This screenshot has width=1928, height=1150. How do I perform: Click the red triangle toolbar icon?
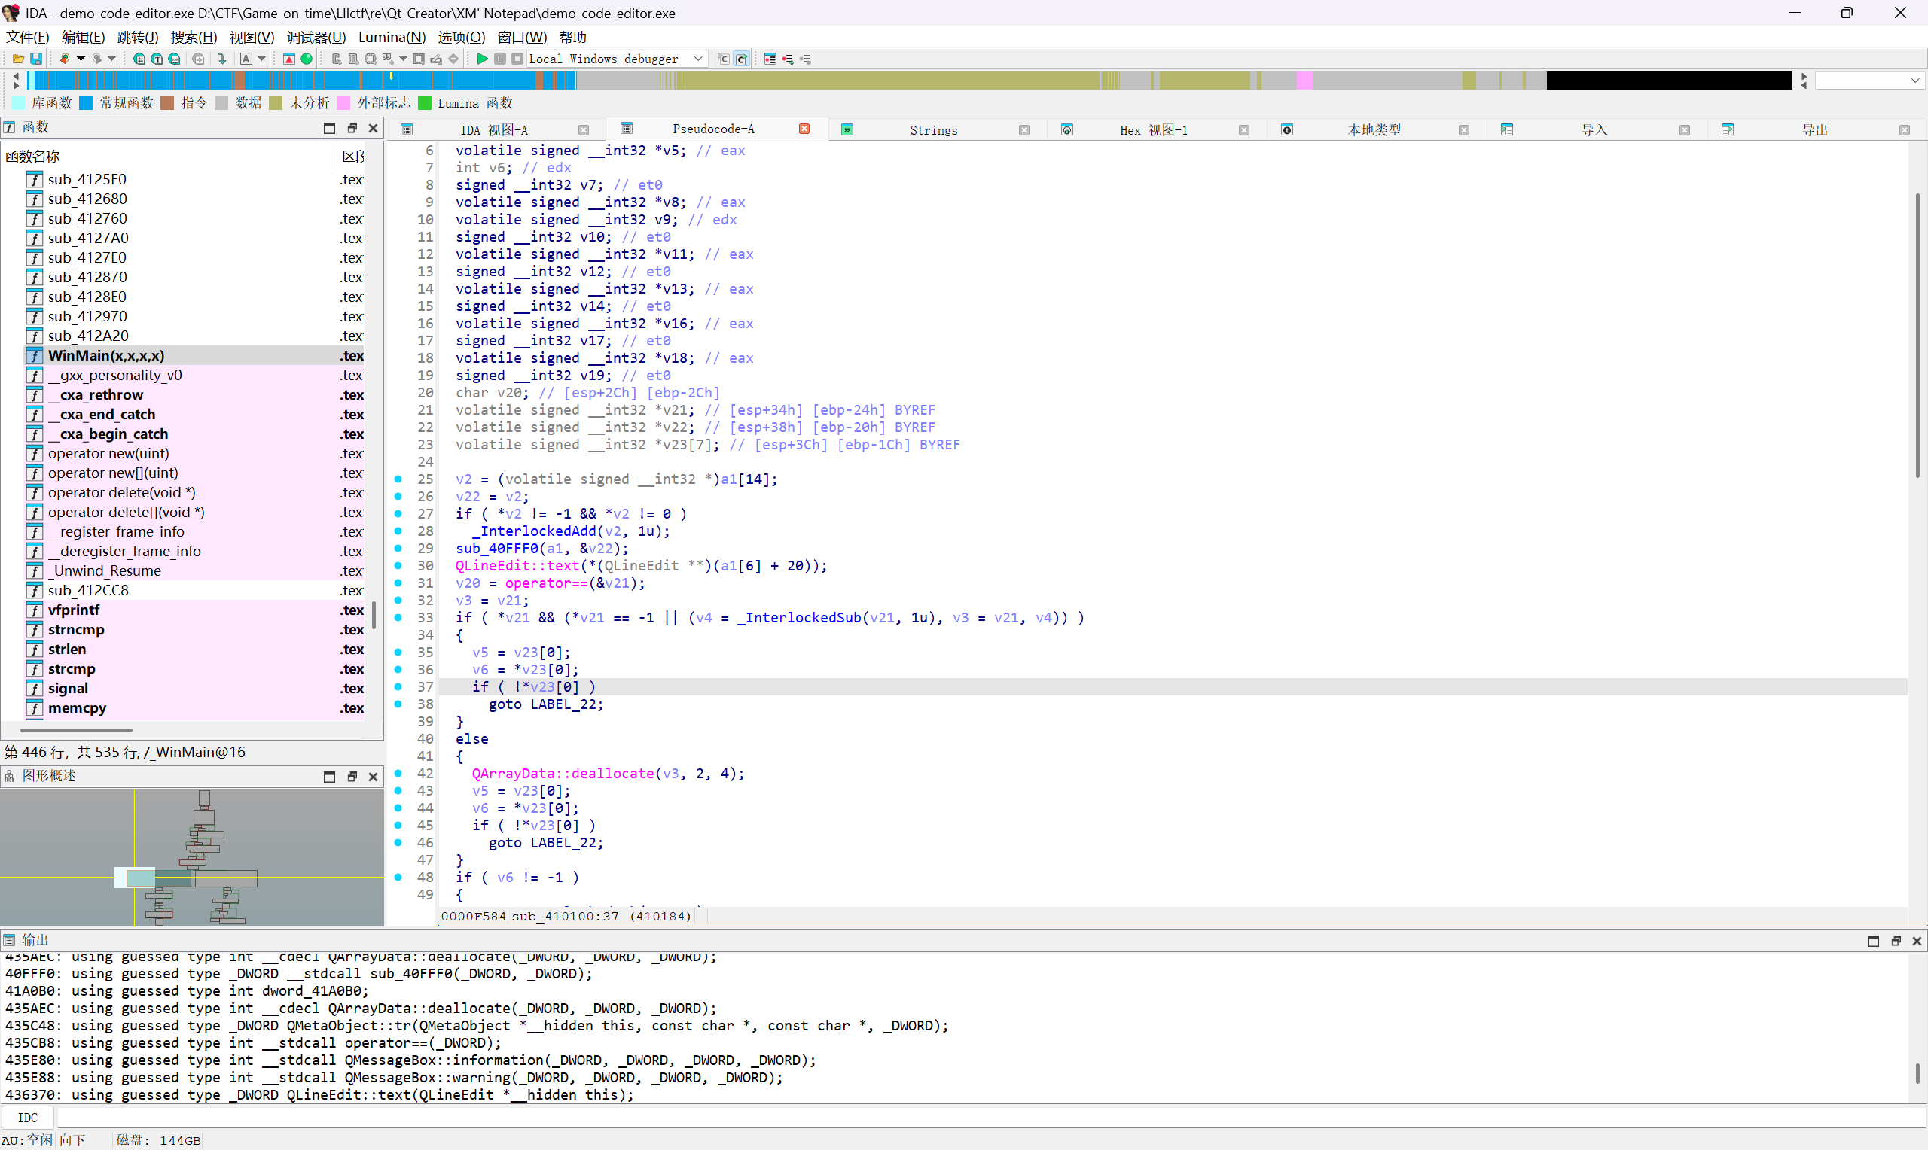click(x=288, y=59)
